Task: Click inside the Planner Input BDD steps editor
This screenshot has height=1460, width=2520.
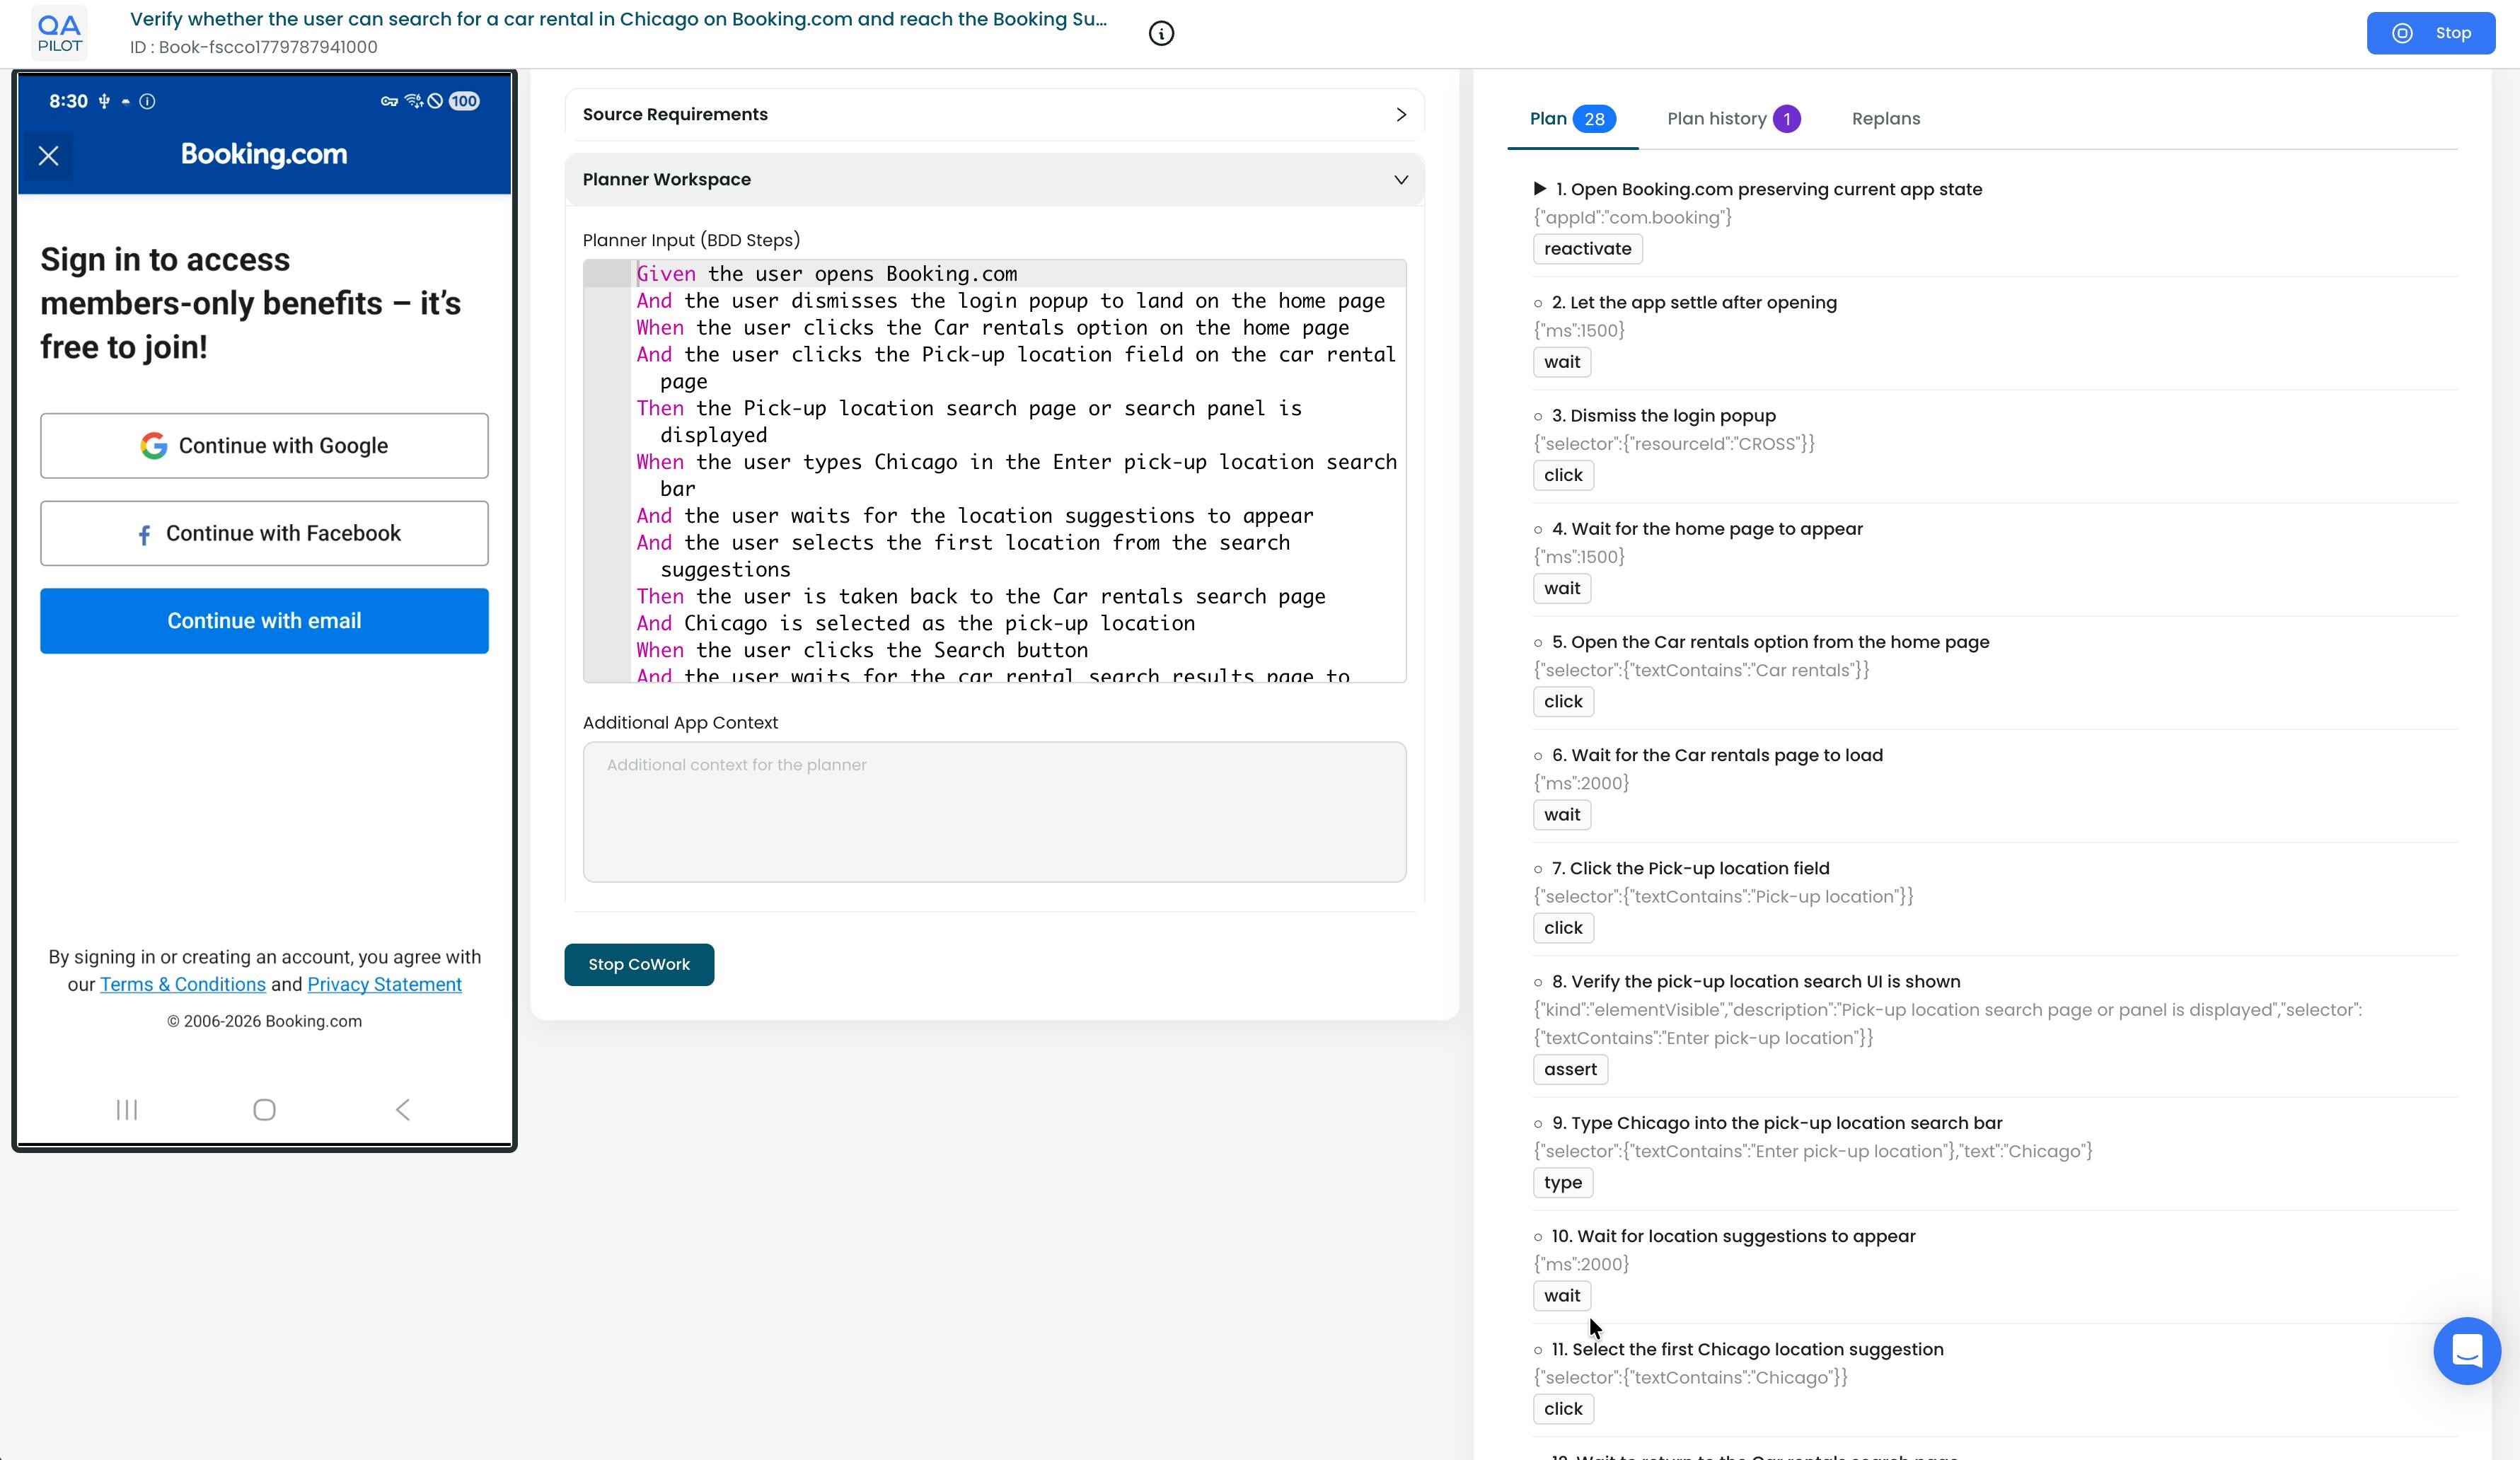Action: tap(994, 471)
